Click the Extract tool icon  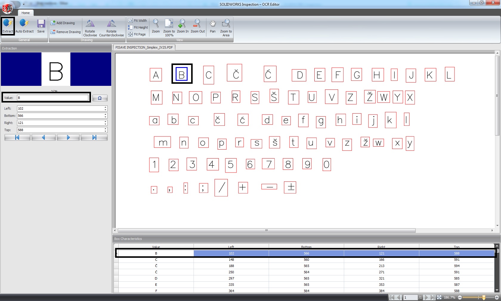point(8,26)
